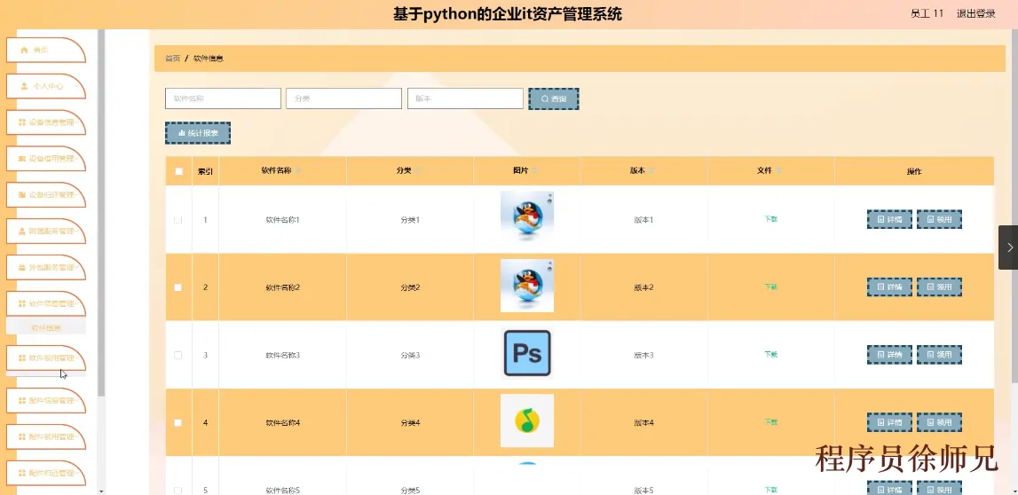Download the file for 版本1 row

click(770, 219)
